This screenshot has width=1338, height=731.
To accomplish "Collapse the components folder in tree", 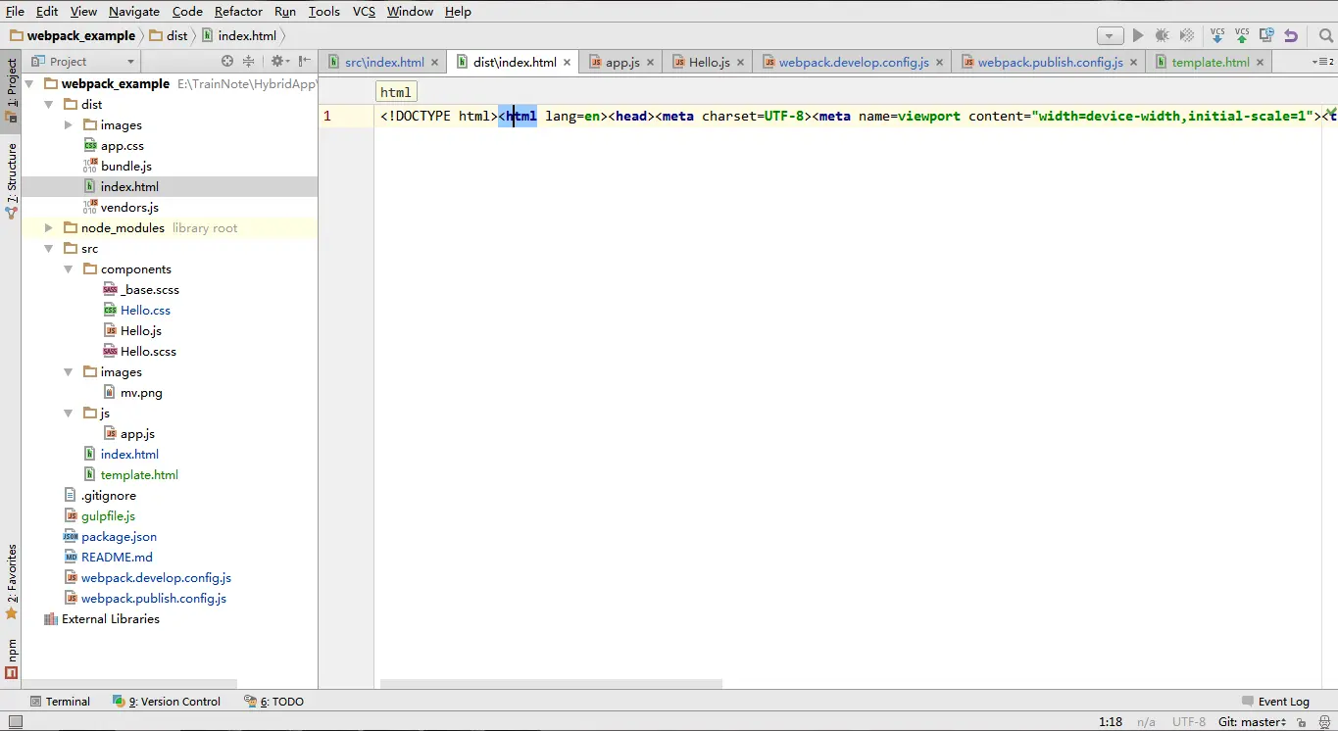I will pyautogui.click(x=68, y=269).
